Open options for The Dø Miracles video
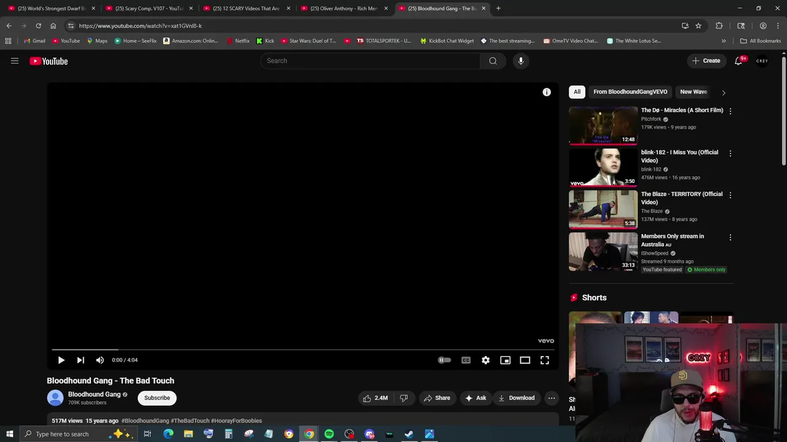Screen dimensions: 787x442 (730, 111)
